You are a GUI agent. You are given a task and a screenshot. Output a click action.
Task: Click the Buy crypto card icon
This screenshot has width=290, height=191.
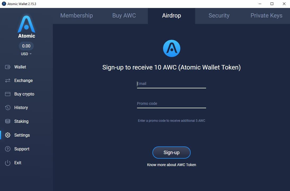coord(8,94)
